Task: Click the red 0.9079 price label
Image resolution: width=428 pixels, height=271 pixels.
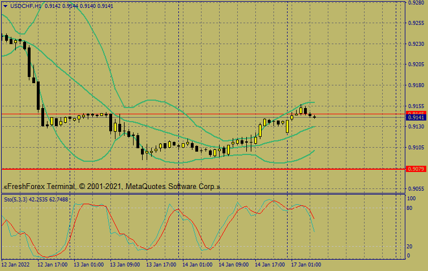Action: click(x=416, y=169)
